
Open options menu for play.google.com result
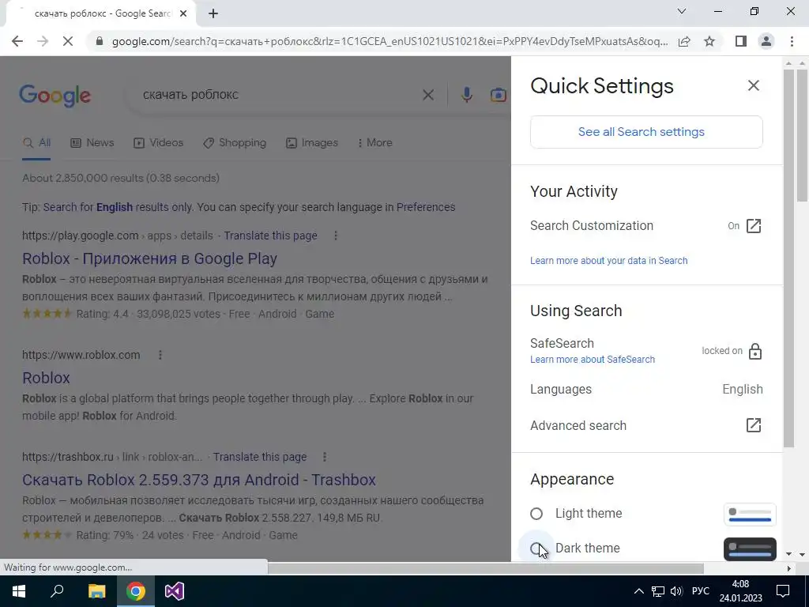point(336,236)
